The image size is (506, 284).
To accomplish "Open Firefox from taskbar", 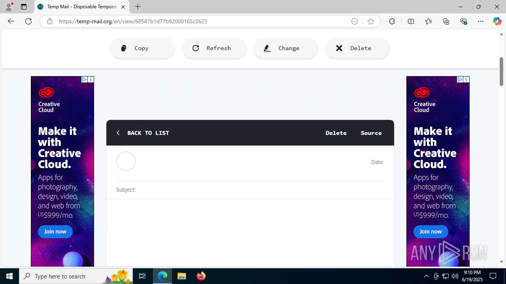I will (201, 276).
